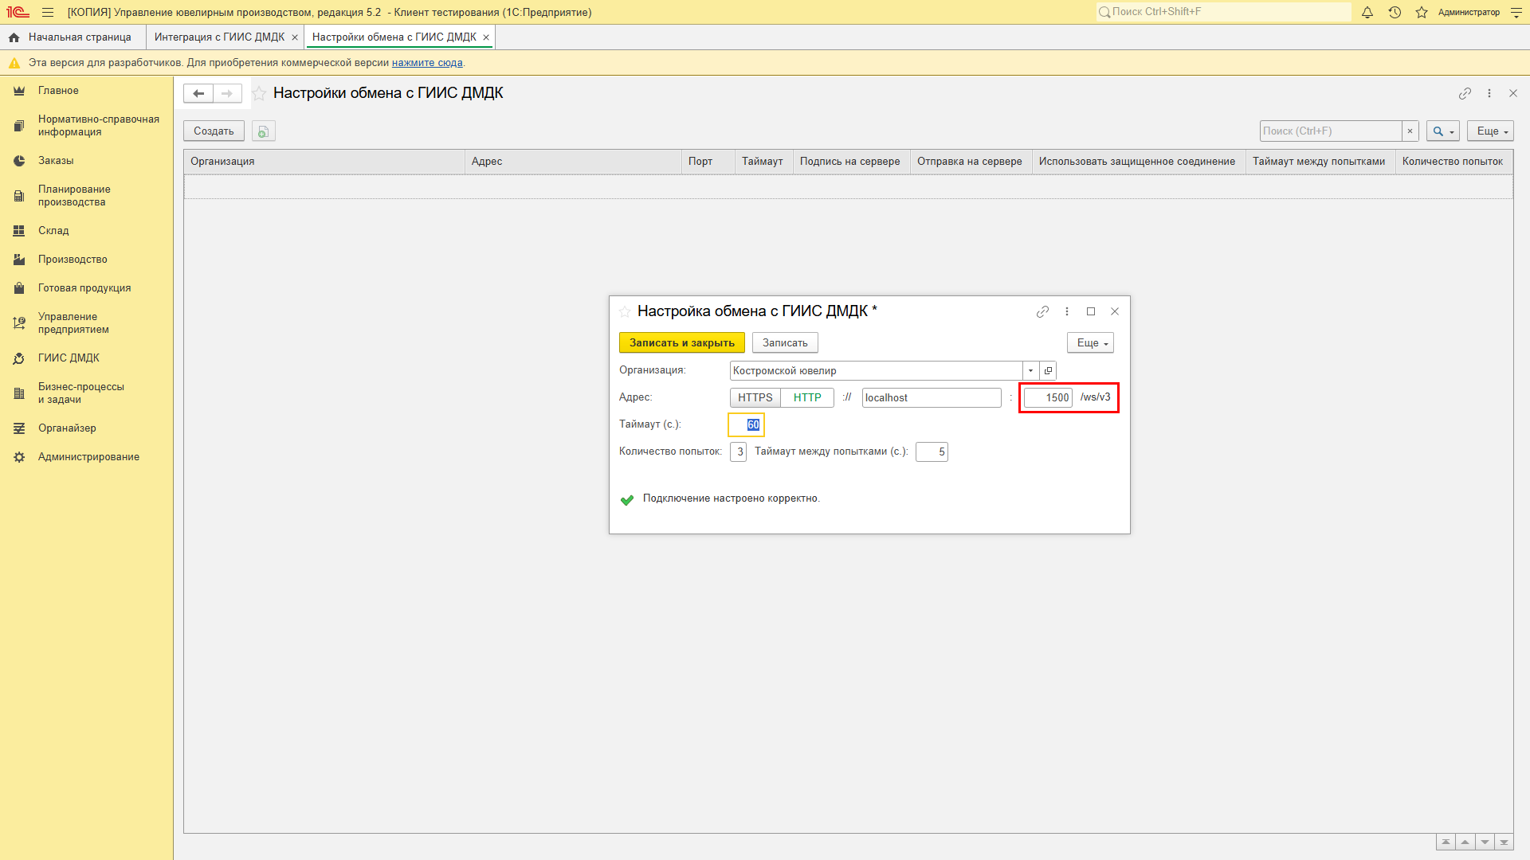Jump to the first list row arrow

(1446, 842)
